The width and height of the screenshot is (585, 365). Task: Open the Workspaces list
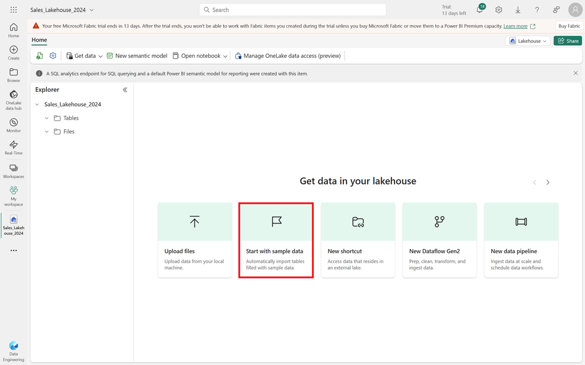[13, 171]
